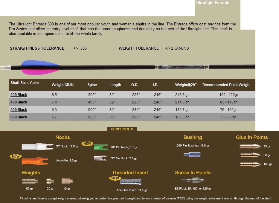The height and width of the screenshot is (203, 279).
Task: Click the 55 - 80gr point weight cell
Action: tap(229, 117)
